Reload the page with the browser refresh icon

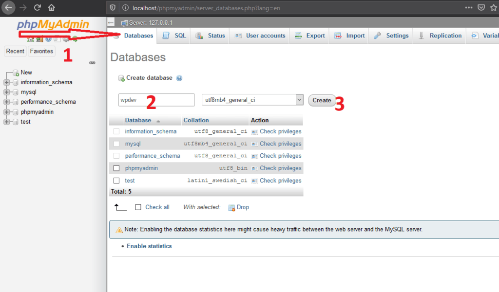tap(37, 8)
